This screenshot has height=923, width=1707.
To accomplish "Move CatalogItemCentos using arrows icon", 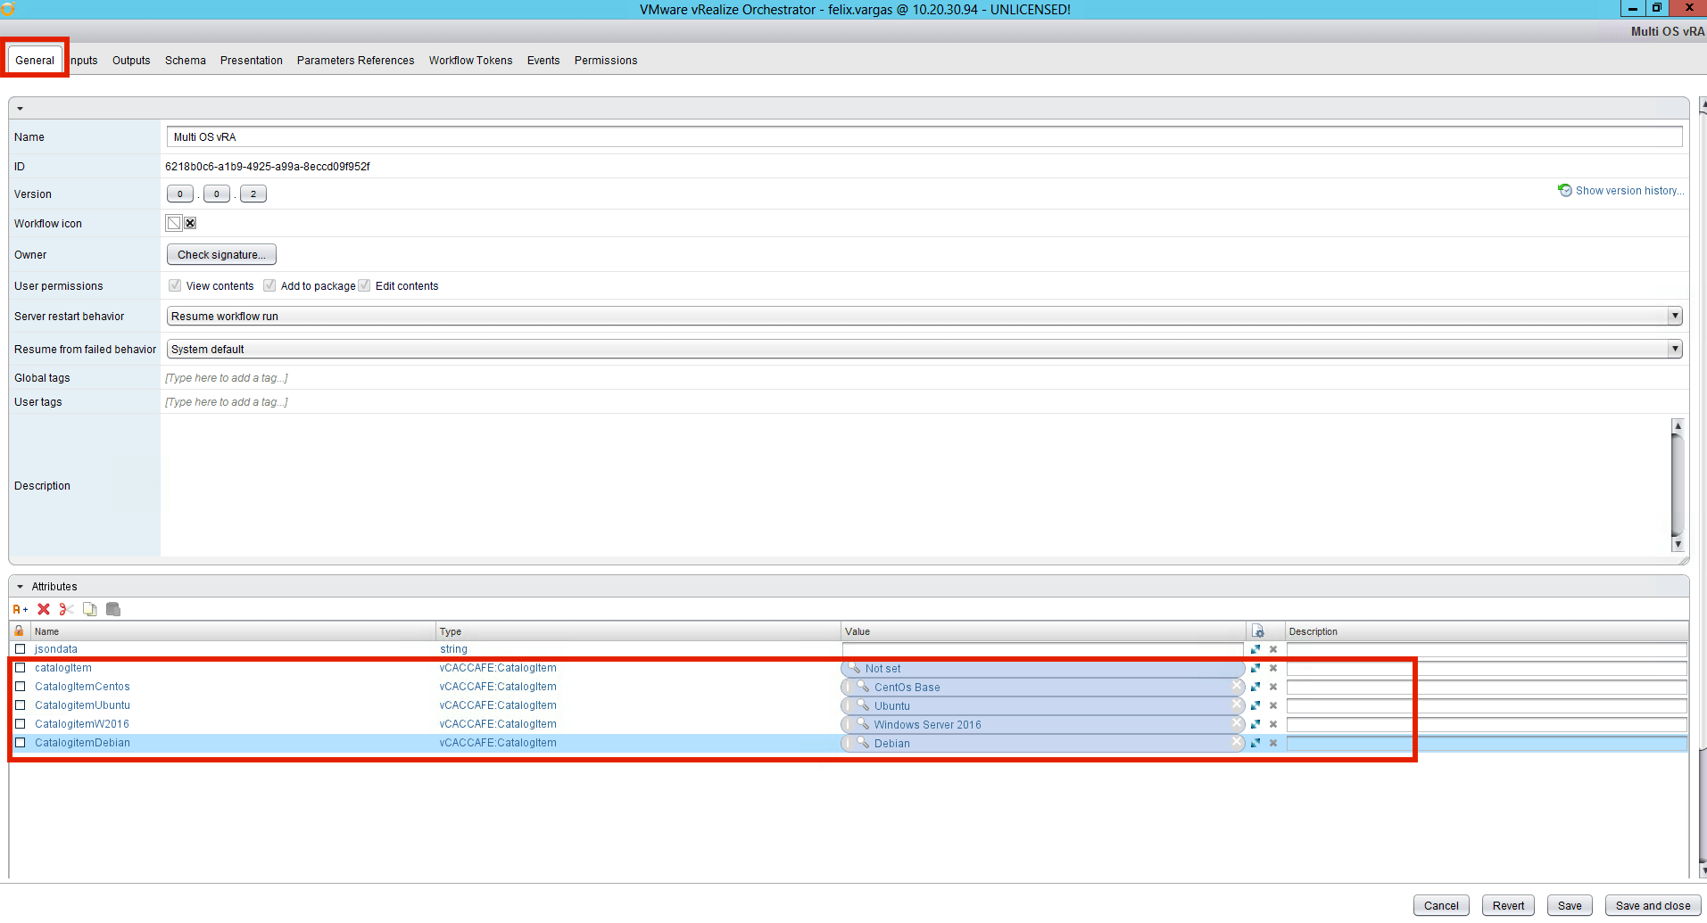I will click(x=1255, y=687).
